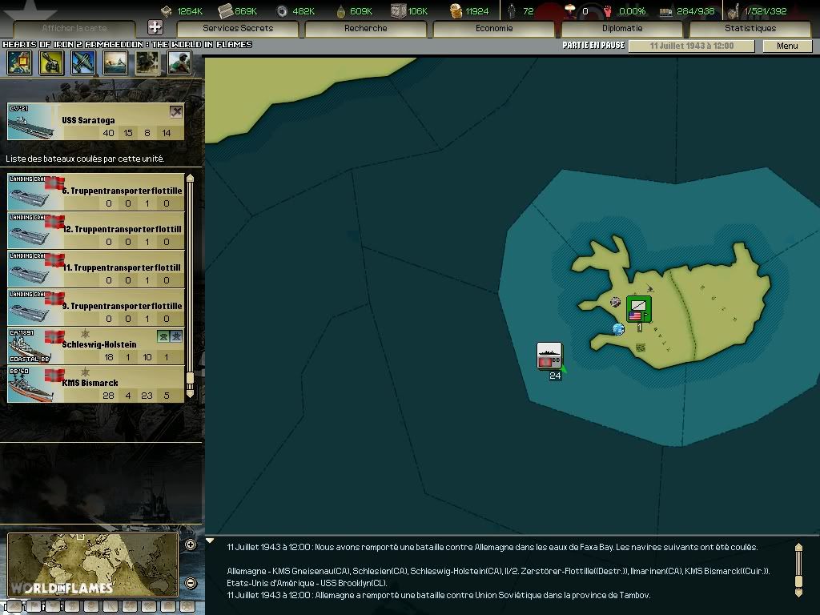This screenshot has height=615, width=820.
Task: Open the naval units warship icon
Action: tap(115, 62)
